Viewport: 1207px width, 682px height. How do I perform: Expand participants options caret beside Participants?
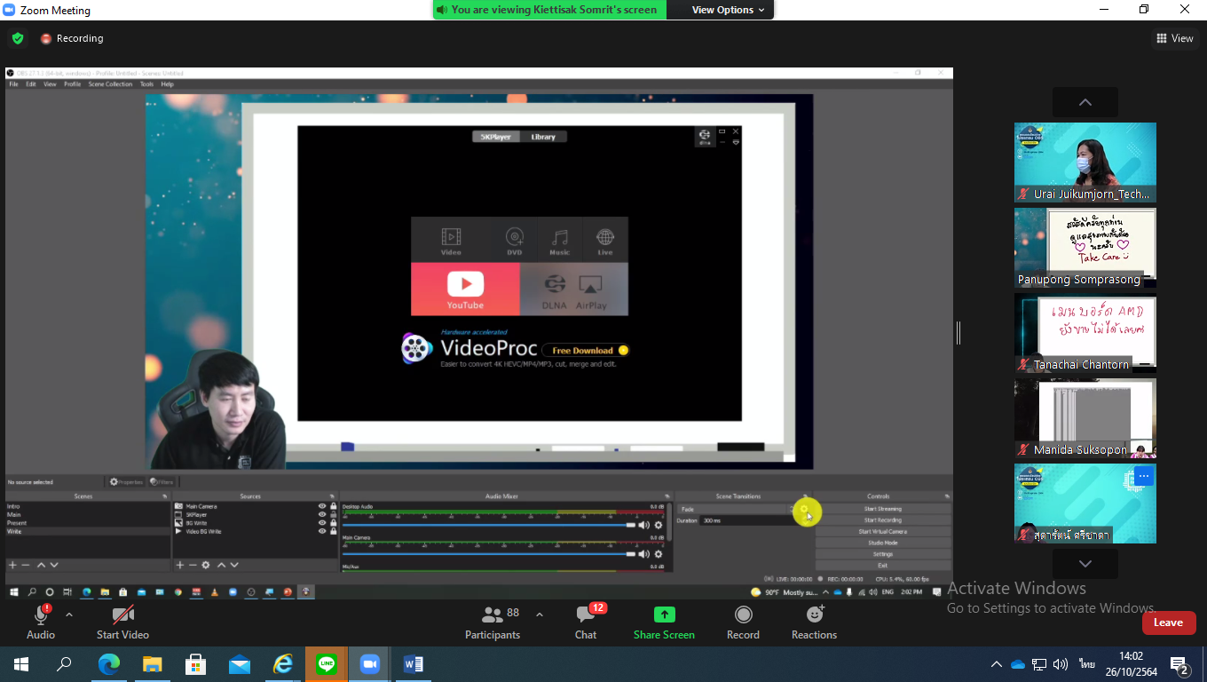point(539,615)
